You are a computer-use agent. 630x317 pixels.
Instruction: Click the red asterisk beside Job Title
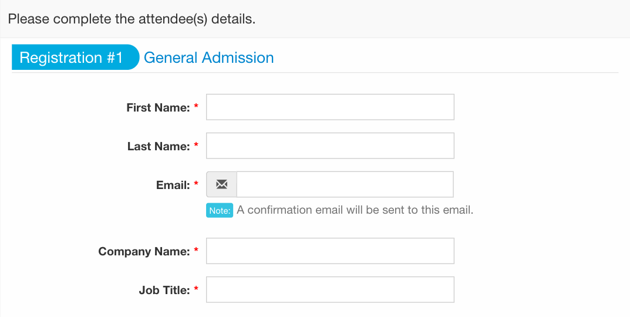coord(196,288)
